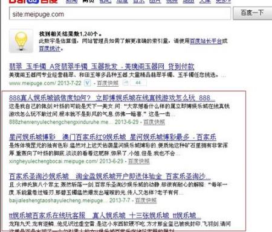This screenshot has width=272, height=232.
Task: Click the lightbulb tip icon
Action: [x=21, y=41]
